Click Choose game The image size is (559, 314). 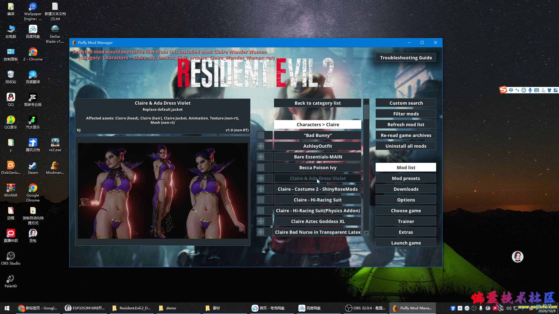click(x=406, y=210)
